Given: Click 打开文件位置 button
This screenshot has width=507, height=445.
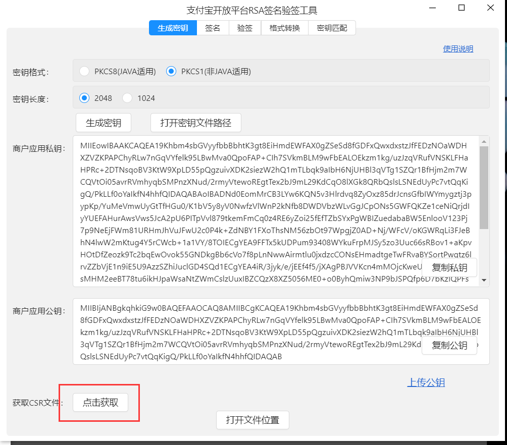Looking at the screenshot, I should (252, 420).
